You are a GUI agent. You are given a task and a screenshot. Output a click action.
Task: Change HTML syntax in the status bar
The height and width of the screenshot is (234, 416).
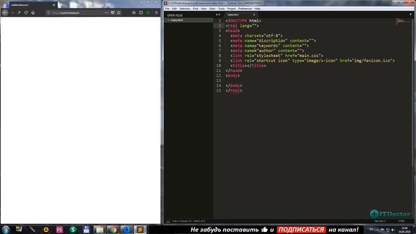(401, 221)
